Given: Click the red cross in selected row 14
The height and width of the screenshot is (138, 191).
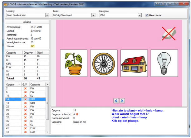Looking at the screenshot, I should [x=25, y=99].
